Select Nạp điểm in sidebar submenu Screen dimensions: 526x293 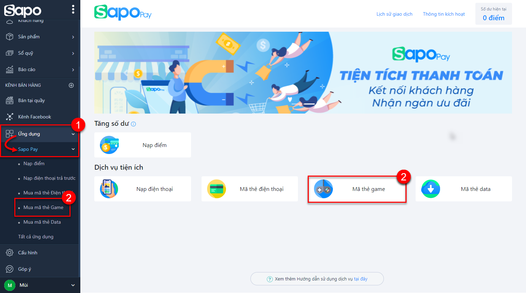click(x=34, y=163)
